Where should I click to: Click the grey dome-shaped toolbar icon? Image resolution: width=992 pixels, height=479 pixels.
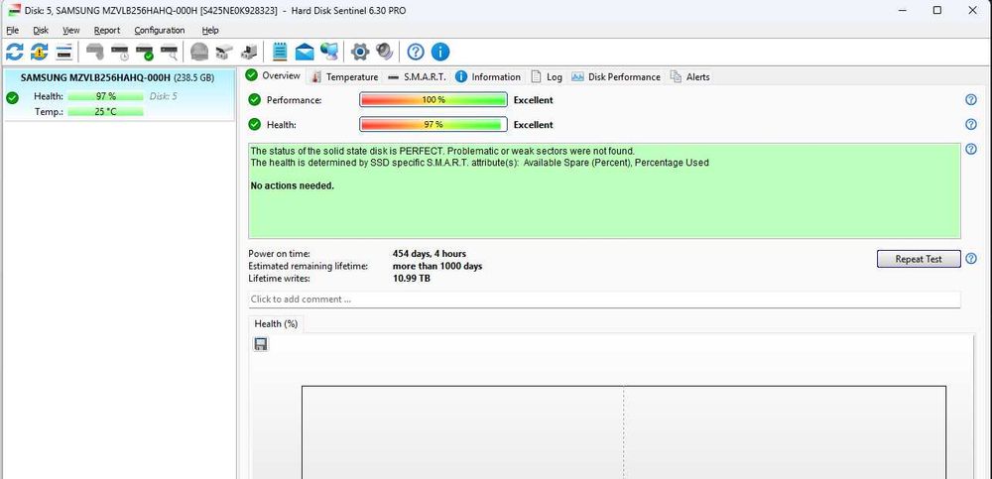[x=199, y=52]
